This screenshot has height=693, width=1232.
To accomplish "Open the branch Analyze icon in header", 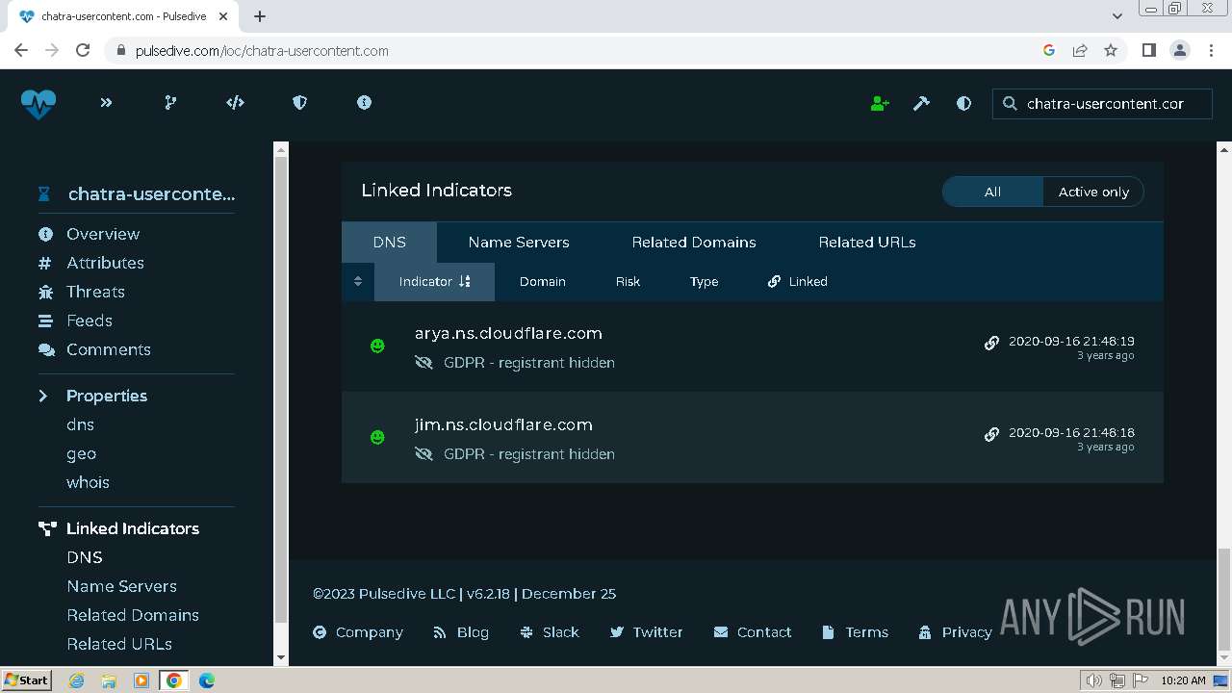I will point(170,102).
